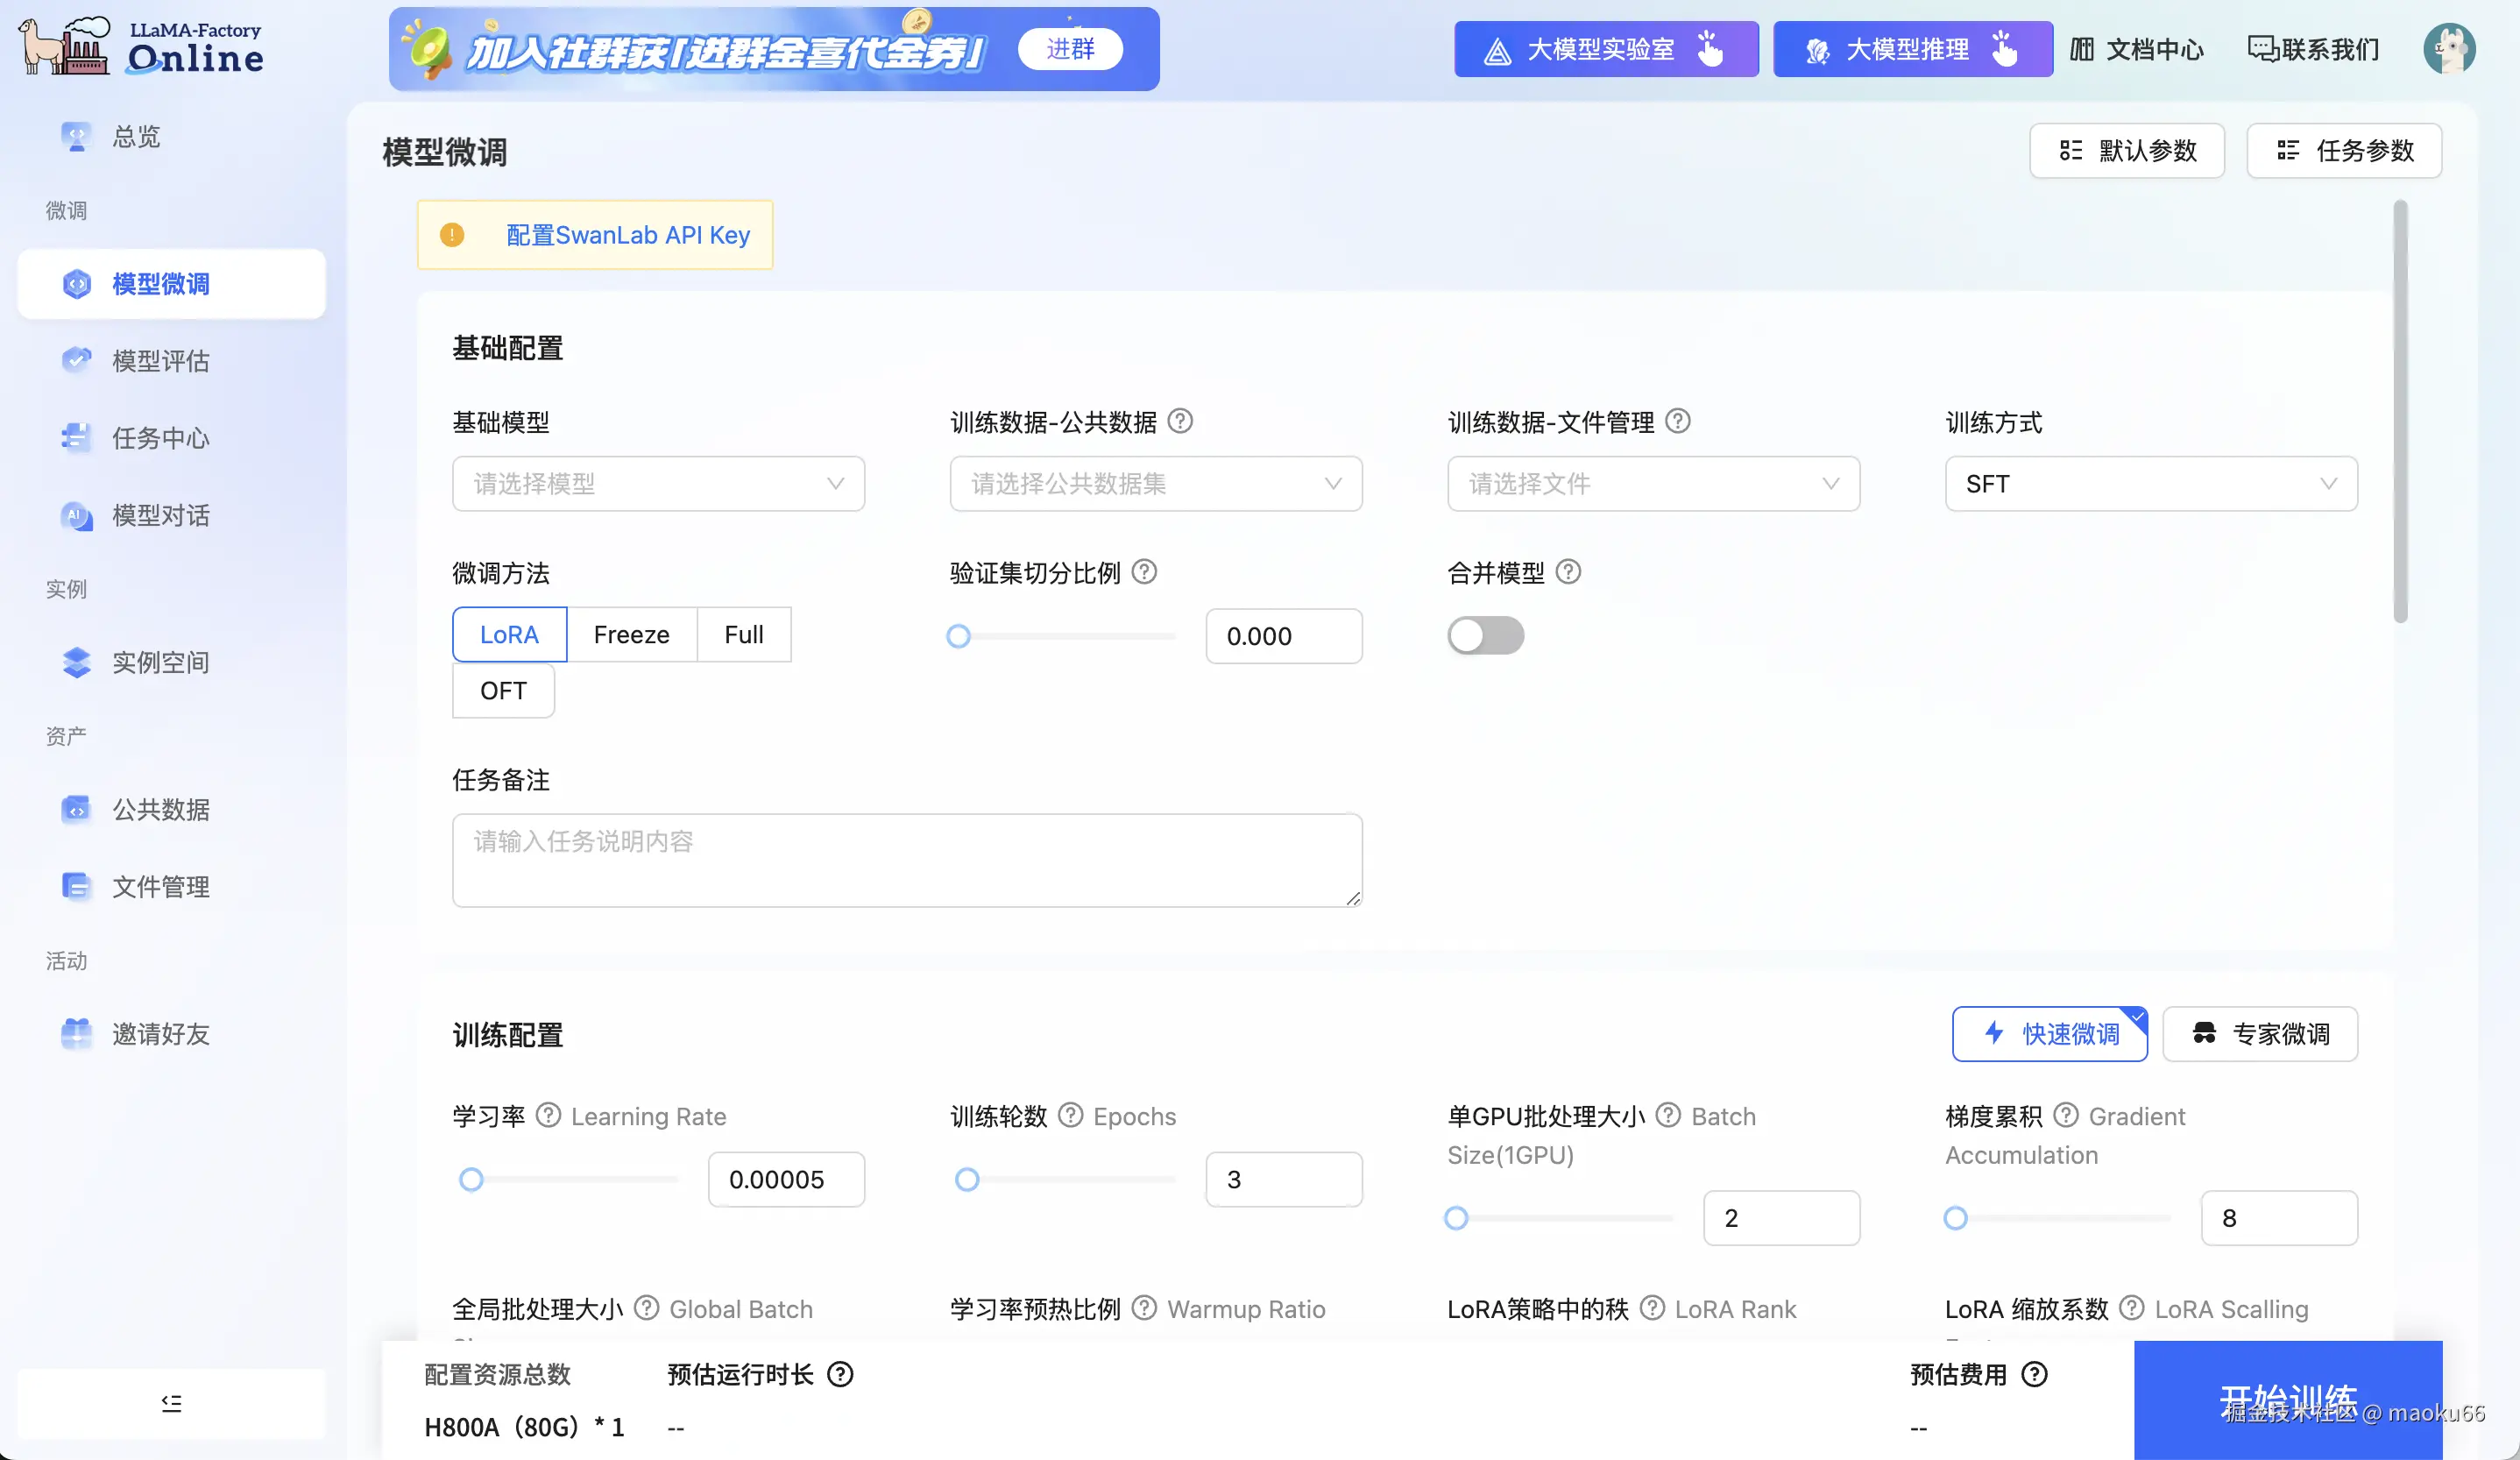Open 实例空间 from the sidebar

point(161,663)
